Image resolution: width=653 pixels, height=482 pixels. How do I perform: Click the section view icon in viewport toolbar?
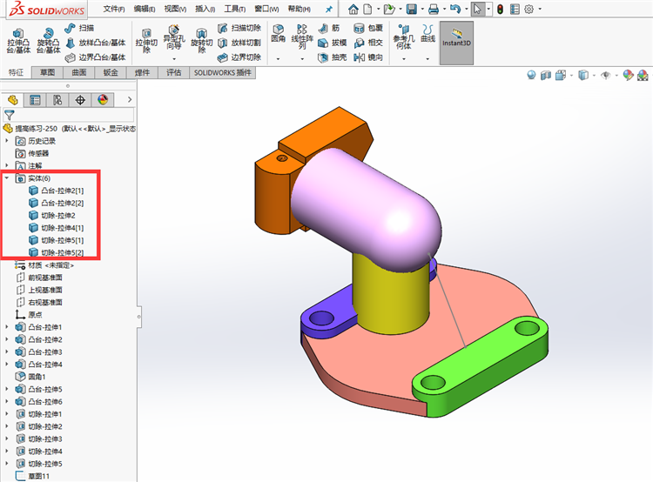546,76
